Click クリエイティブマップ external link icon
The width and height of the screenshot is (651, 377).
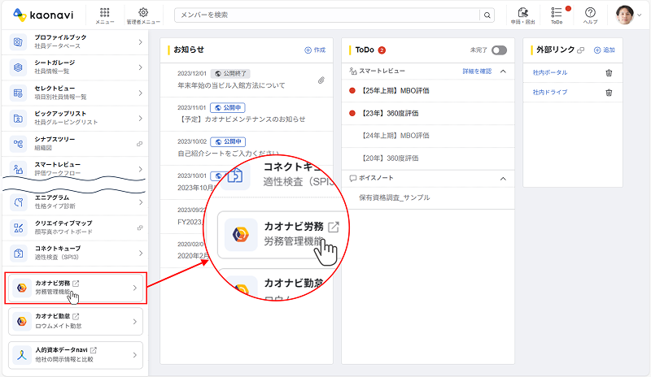click(140, 227)
